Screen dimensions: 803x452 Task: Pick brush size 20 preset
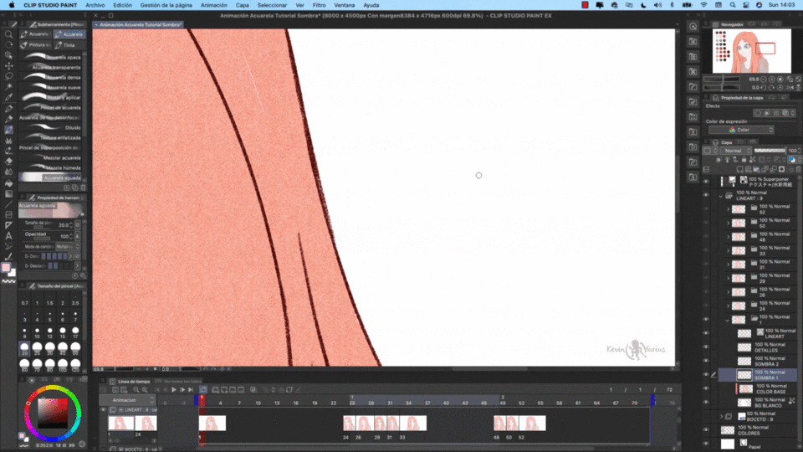click(x=24, y=348)
